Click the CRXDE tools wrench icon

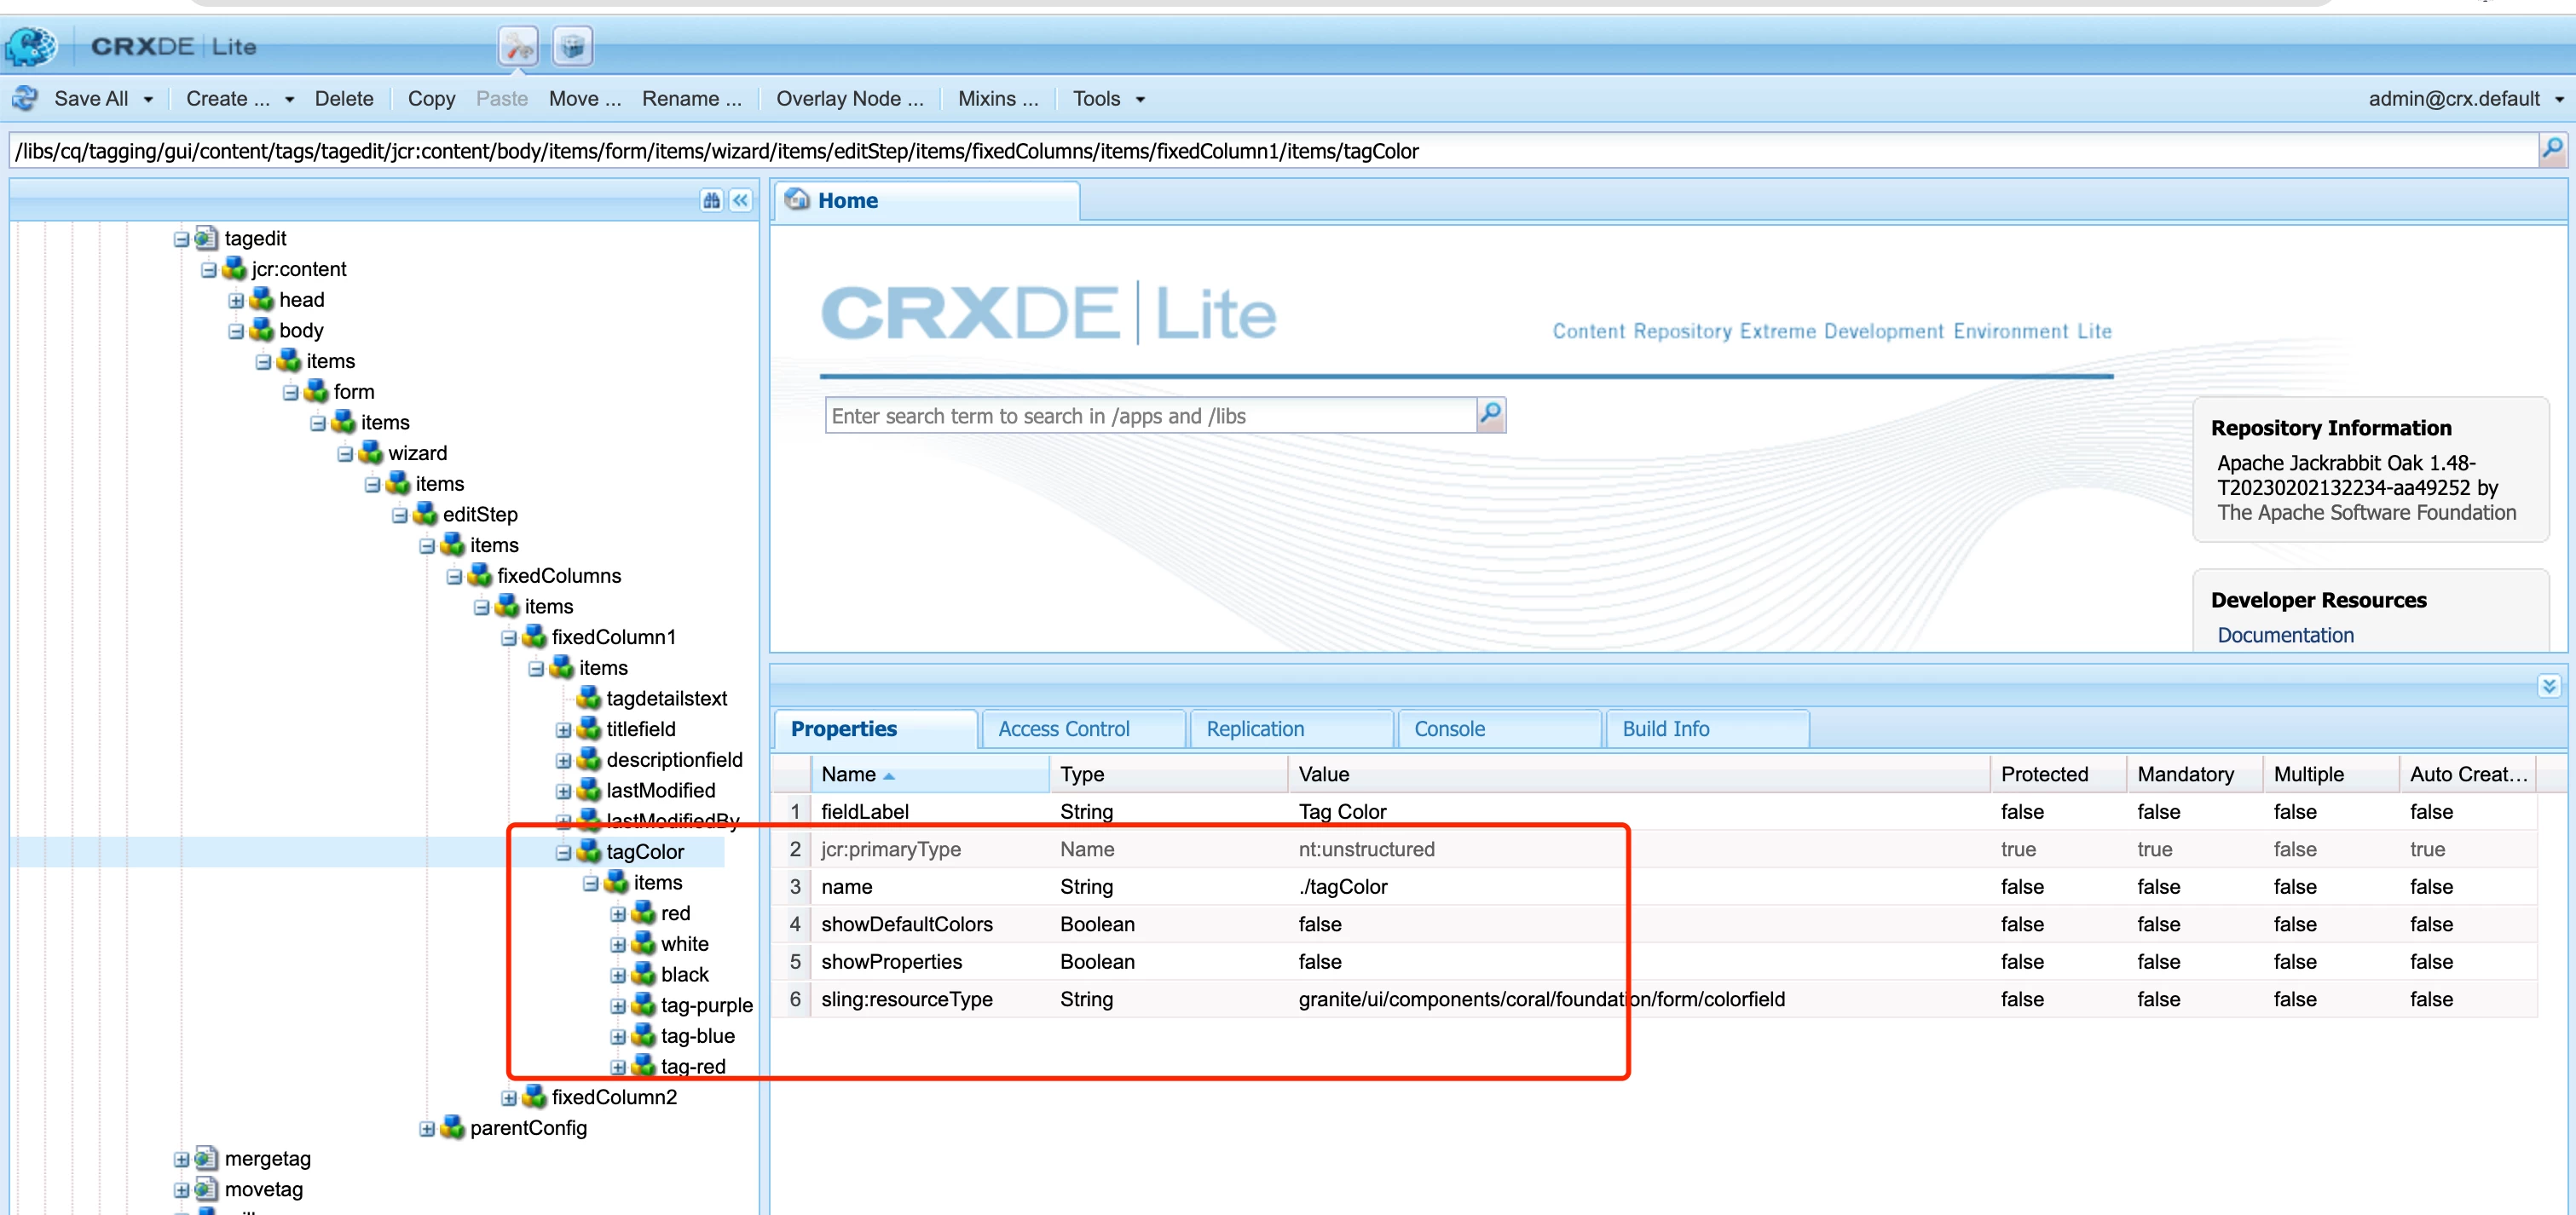pos(518,46)
